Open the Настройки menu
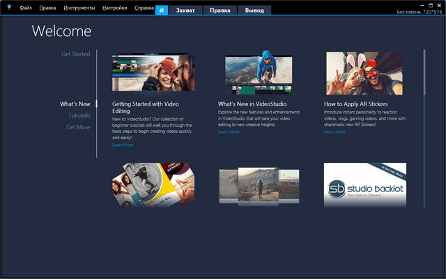Image resolution: width=446 pixels, height=279 pixels. [114, 8]
